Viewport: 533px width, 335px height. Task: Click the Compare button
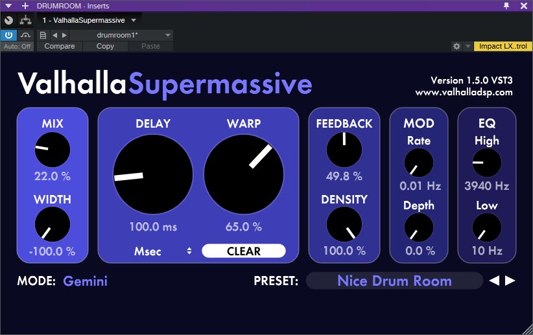60,46
